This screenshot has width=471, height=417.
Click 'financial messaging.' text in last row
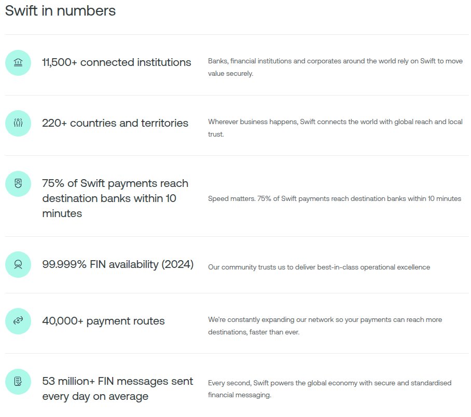(x=239, y=395)
